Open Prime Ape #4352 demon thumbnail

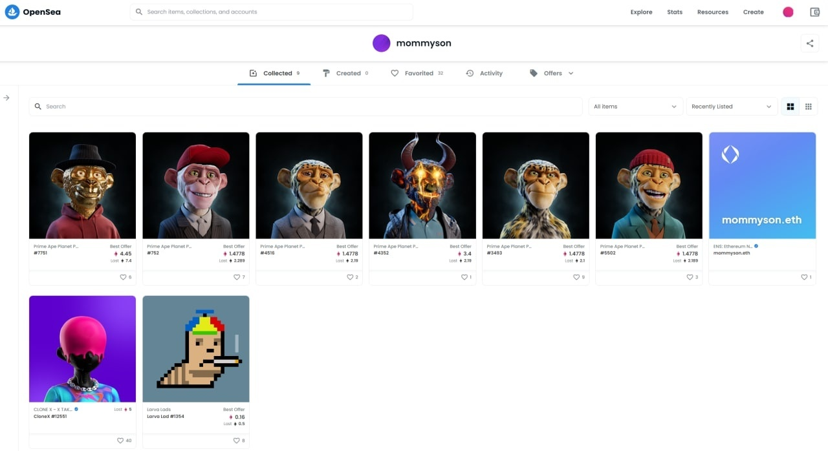coord(422,185)
